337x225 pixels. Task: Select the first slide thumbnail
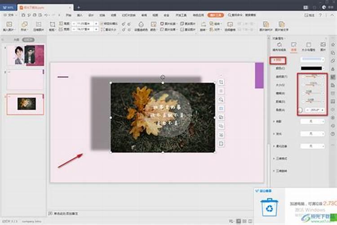pos(26,55)
